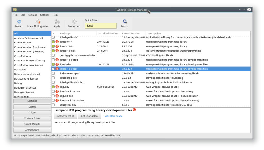This screenshot has height=150, width=264.
Task: Sort by Installed Version column header
Action: click(109, 34)
